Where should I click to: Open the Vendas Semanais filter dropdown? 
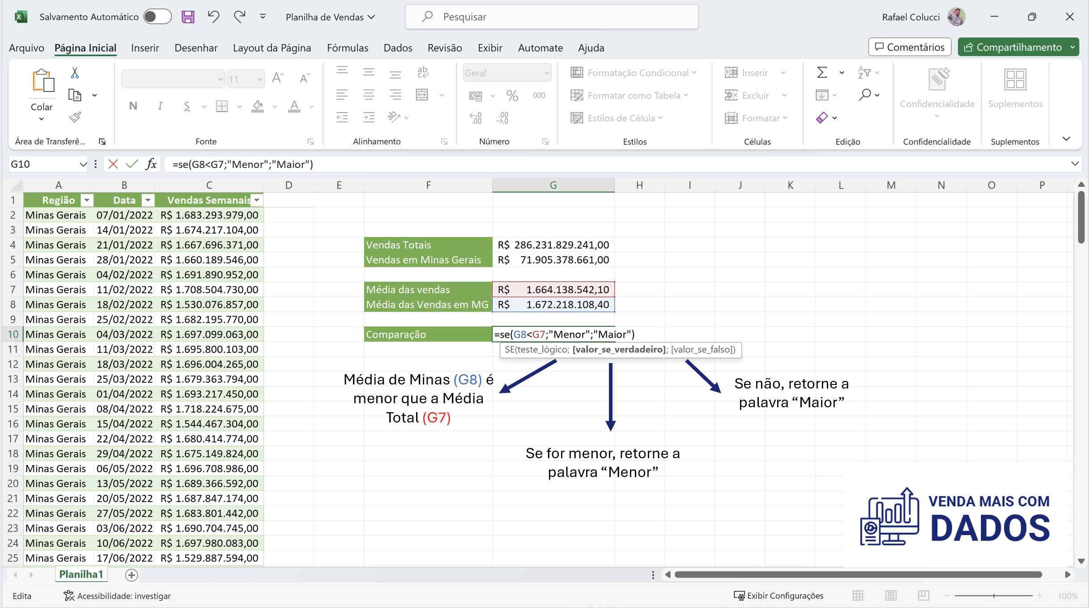(257, 200)
